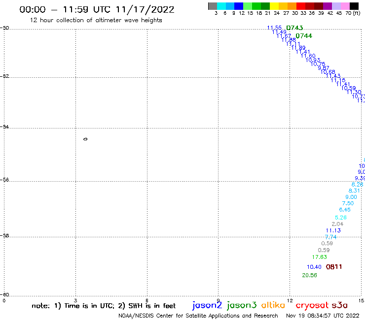The image size is (365, 320).
Task: Click the 5.26 wave height value
Action: (340, 218)
